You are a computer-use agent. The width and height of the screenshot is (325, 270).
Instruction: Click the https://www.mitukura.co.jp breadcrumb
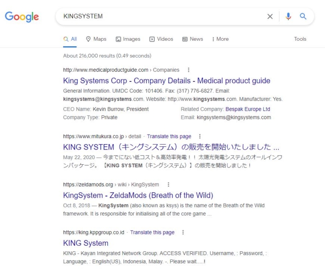click(x=93, y=136)
